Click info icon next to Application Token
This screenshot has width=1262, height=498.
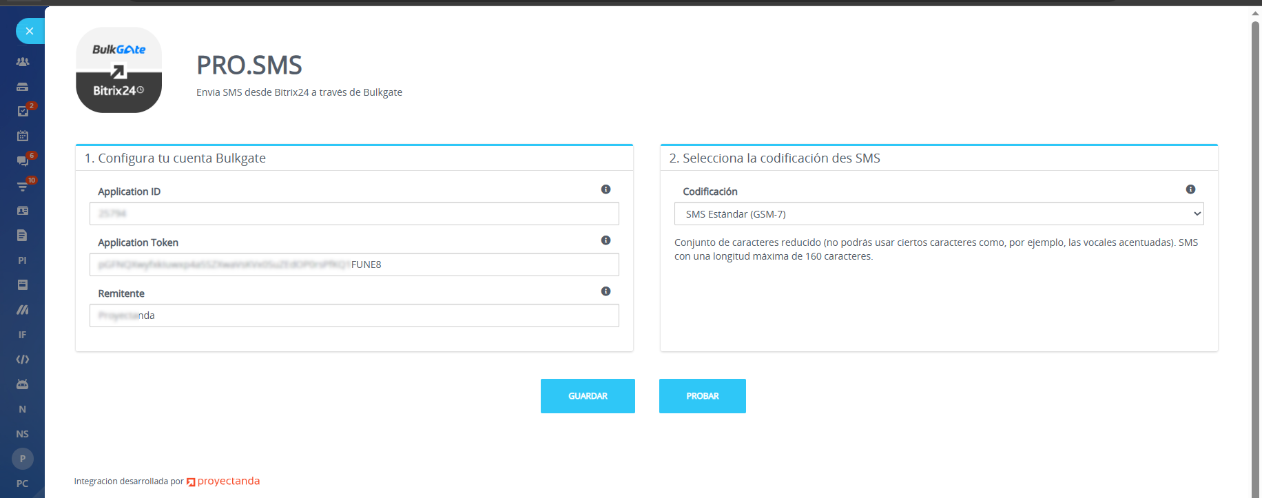coord(606,240)
